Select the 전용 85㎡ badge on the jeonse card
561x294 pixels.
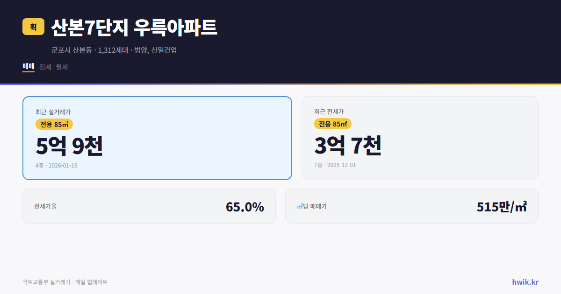[x=332, y=124]
